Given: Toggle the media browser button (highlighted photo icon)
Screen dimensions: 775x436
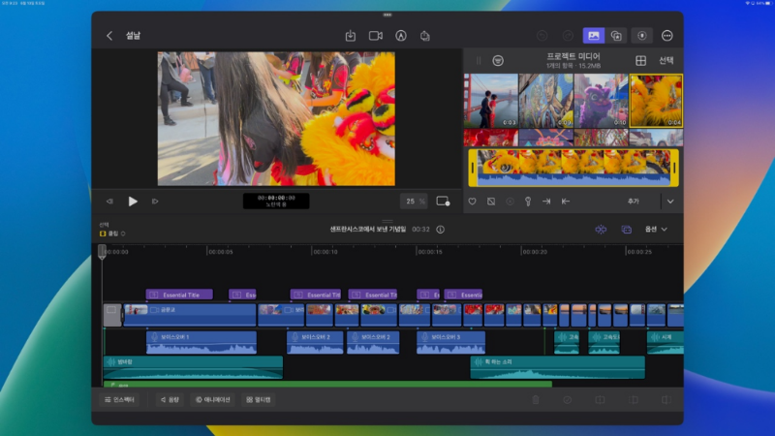Looking at the screenshot, I should 594,36.
